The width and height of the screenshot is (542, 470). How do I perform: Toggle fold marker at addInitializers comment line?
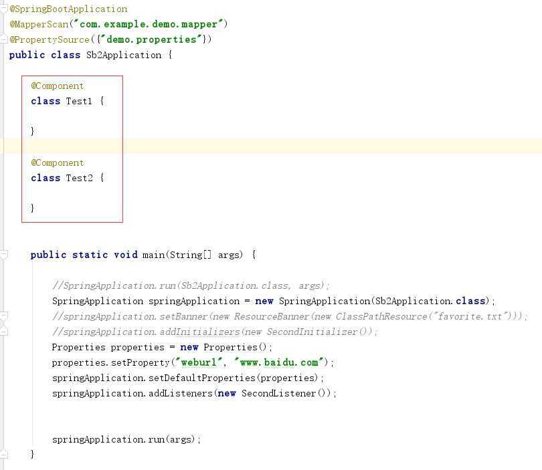pyautogui.click(x=3, y=332)
